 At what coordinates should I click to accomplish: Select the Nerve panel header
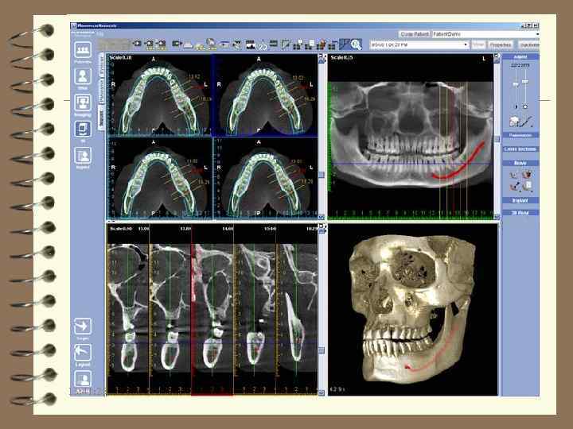(520, 163)
